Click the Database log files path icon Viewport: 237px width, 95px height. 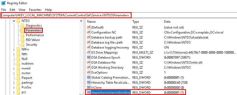[x=89, y=42]
